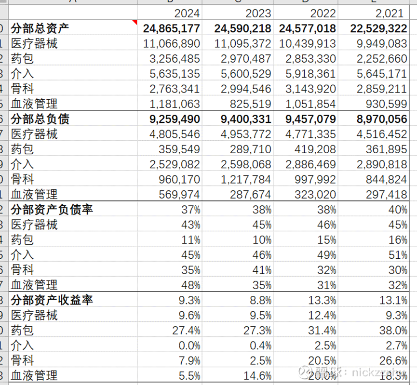Click the red comment indicator on 分部总资产
Screen dimensions: 417x385
click(x=135, y=22)
